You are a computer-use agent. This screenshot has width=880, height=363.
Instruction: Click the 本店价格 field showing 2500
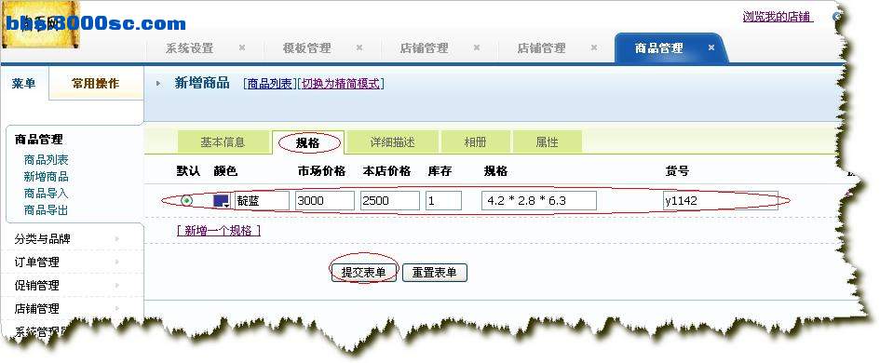pyautogui.click(x=390, y=201)
